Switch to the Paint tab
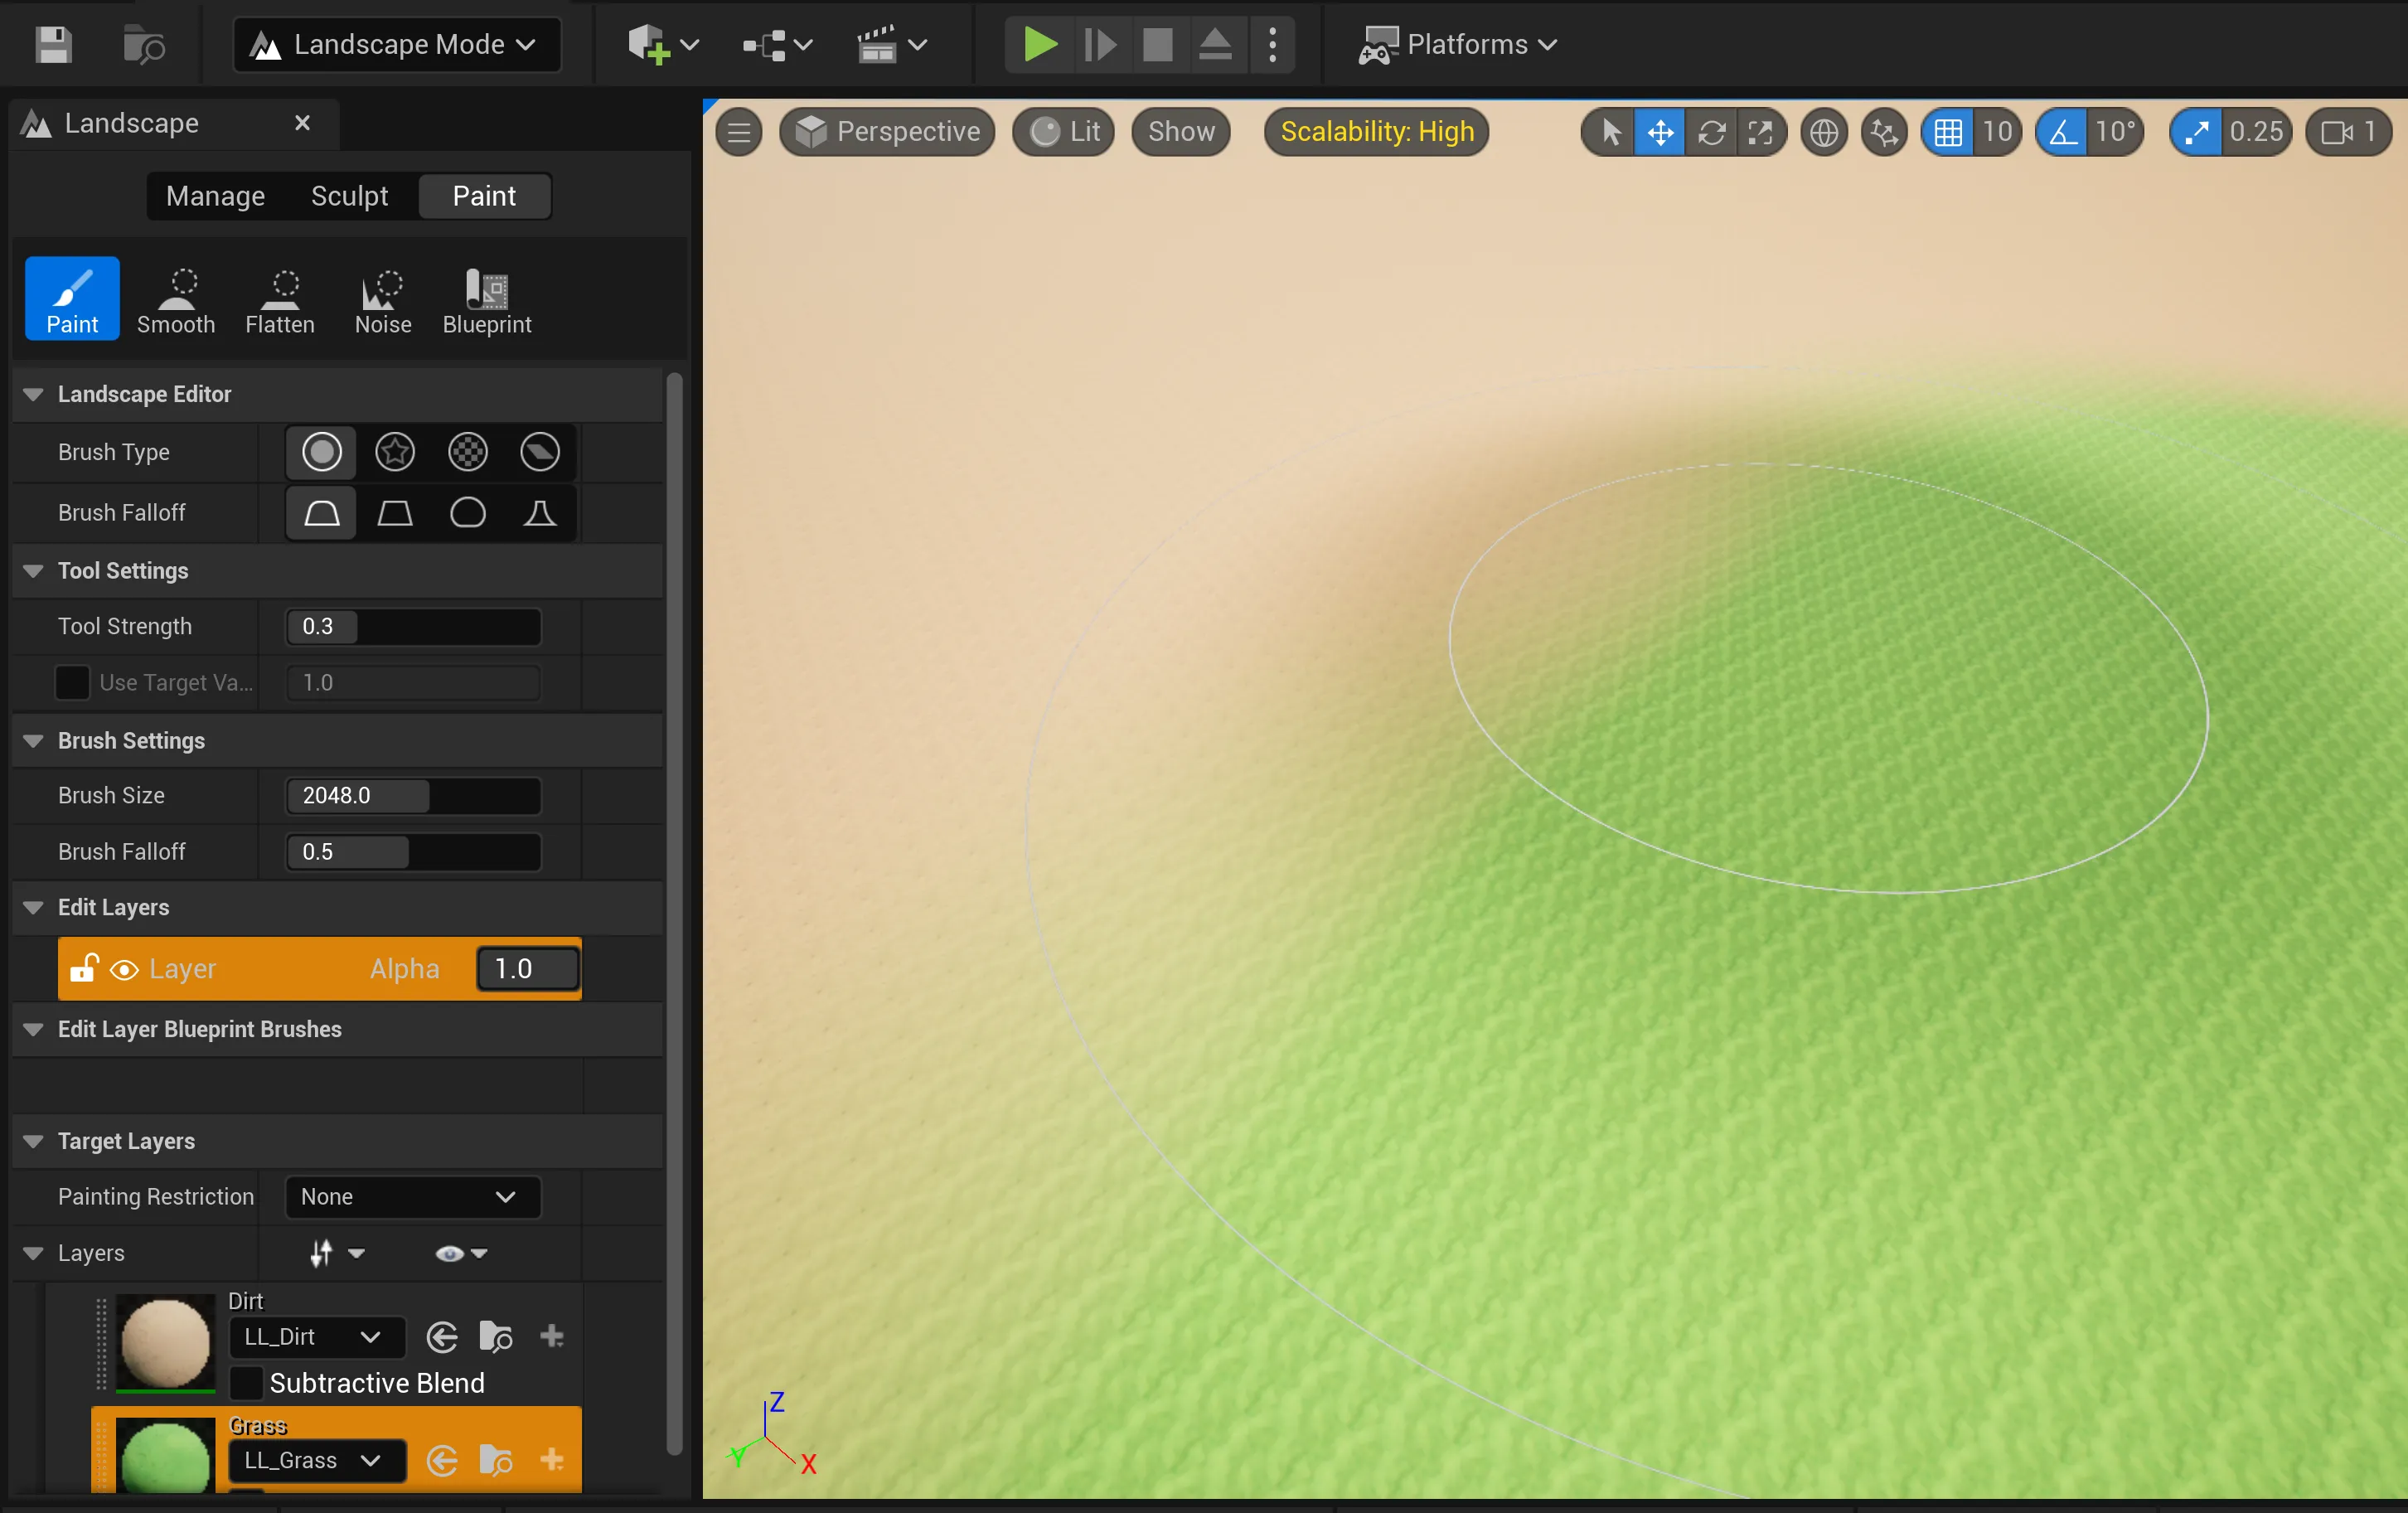Image resolution: width=2408 pixels, height=1513 pixels. pyautogui.click(x=484, y=196)
